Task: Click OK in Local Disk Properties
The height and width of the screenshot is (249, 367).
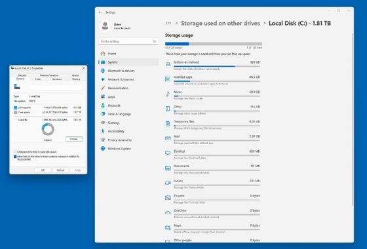Action: [x=43, y=170]
